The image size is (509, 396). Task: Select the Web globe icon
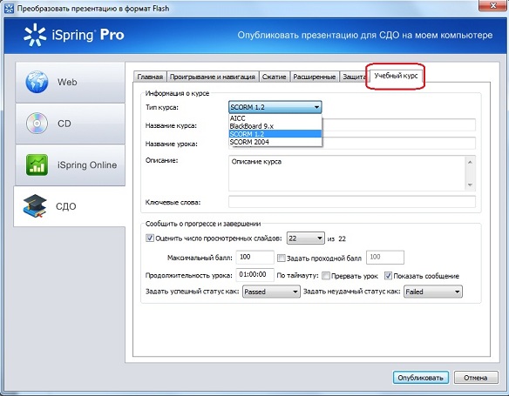point(37,82)
